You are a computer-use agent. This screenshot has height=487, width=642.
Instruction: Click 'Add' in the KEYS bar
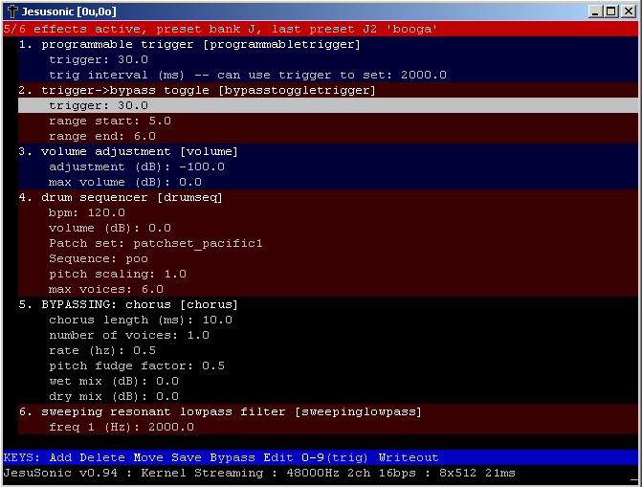(60, 457)
